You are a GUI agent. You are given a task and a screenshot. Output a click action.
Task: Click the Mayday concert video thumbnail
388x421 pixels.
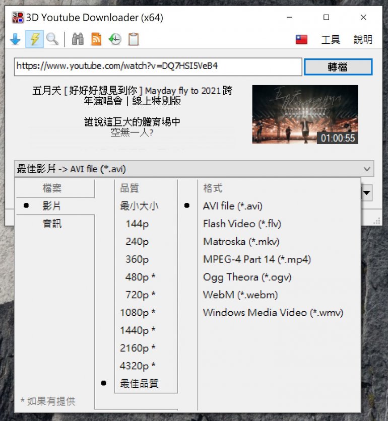click(x=305, y=114)
